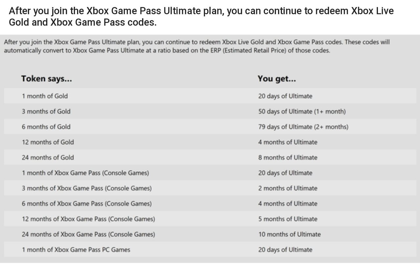Click the bold heading about Xbox Game Pass Ultimate
This screenshot has width=420, height=264.
coord(201,17)
